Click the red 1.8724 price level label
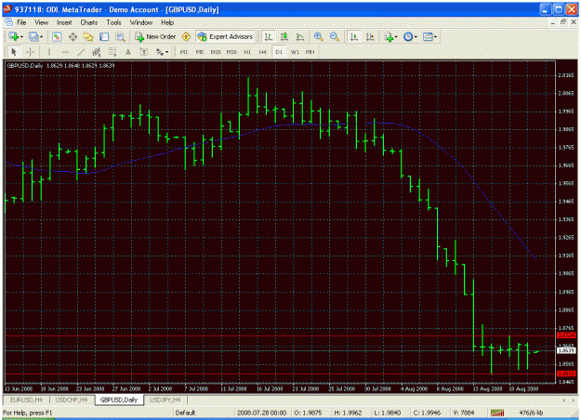The image size is (581, 420). 566,335
